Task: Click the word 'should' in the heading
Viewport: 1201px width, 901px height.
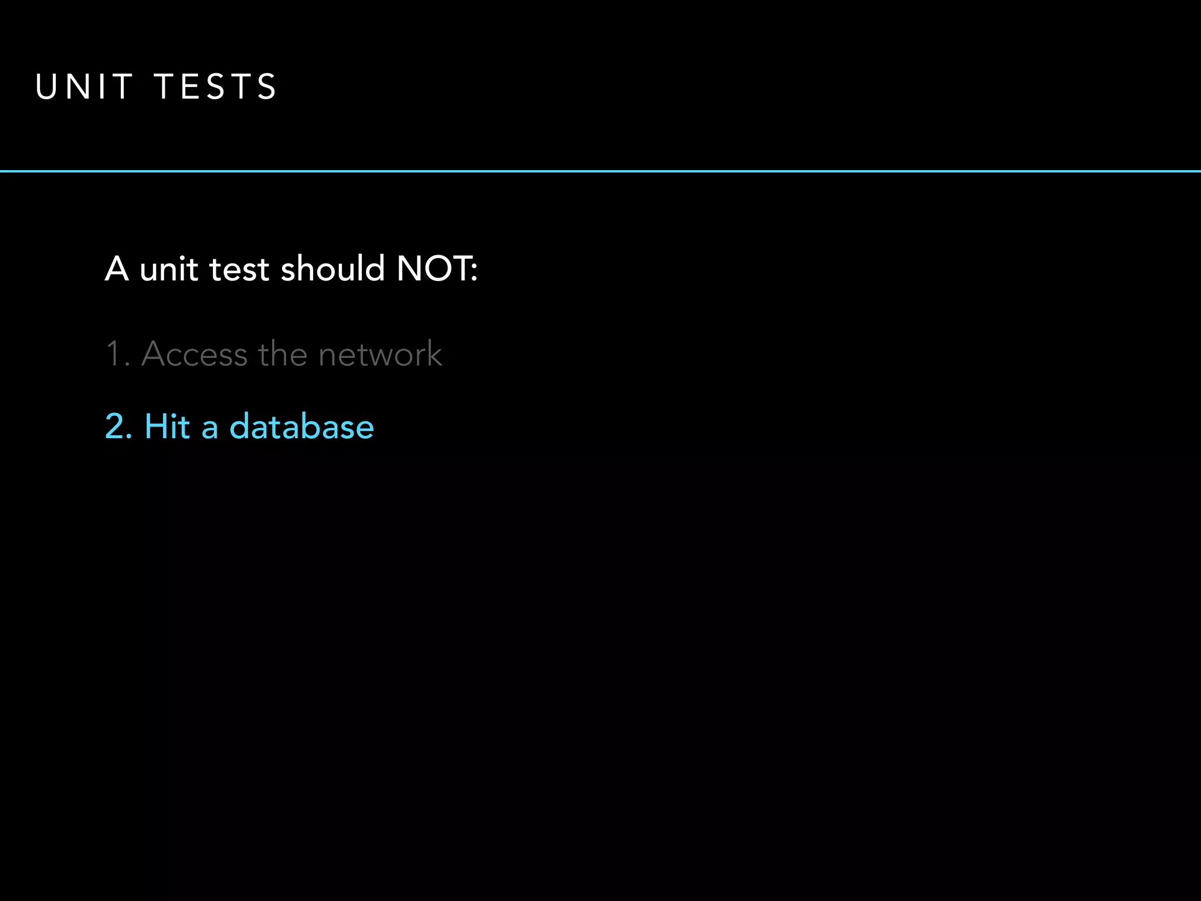Action: coord(333,269)
